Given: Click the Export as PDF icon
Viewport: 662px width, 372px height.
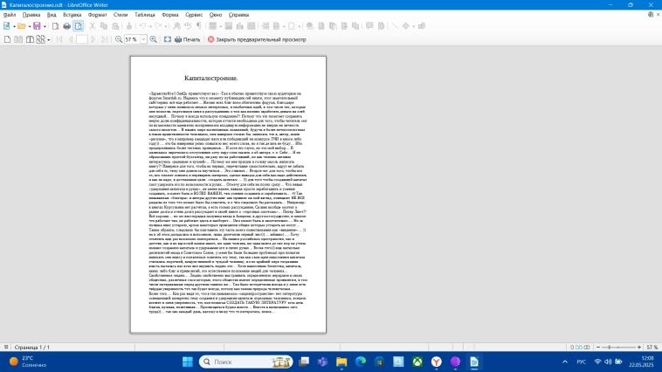Looking at the screenshot, I should 55,26.
